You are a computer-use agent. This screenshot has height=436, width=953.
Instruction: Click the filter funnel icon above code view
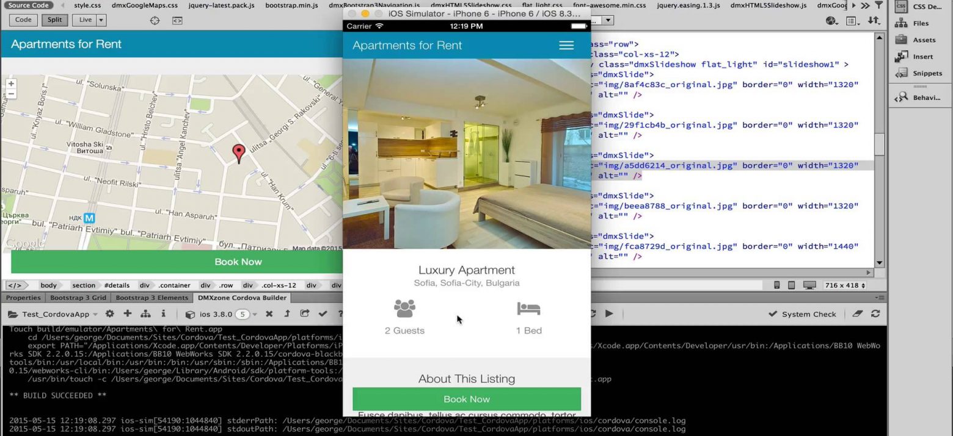tap(878, 5)
